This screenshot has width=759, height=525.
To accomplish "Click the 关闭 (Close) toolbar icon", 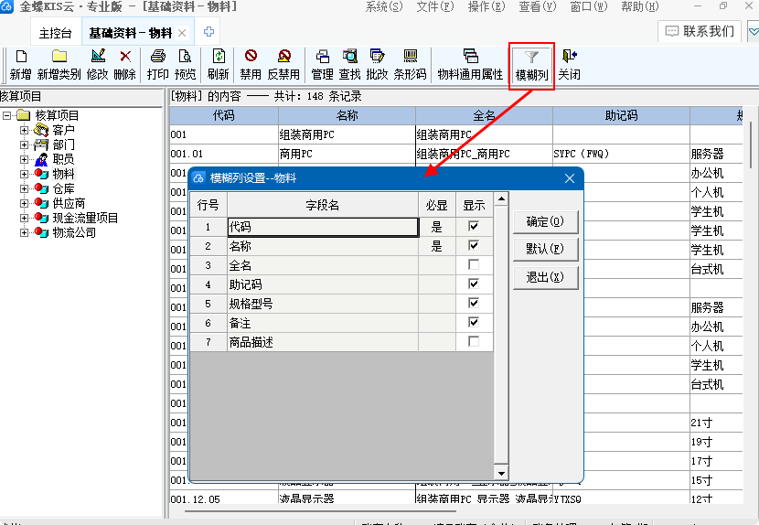I will click(569, 56).
